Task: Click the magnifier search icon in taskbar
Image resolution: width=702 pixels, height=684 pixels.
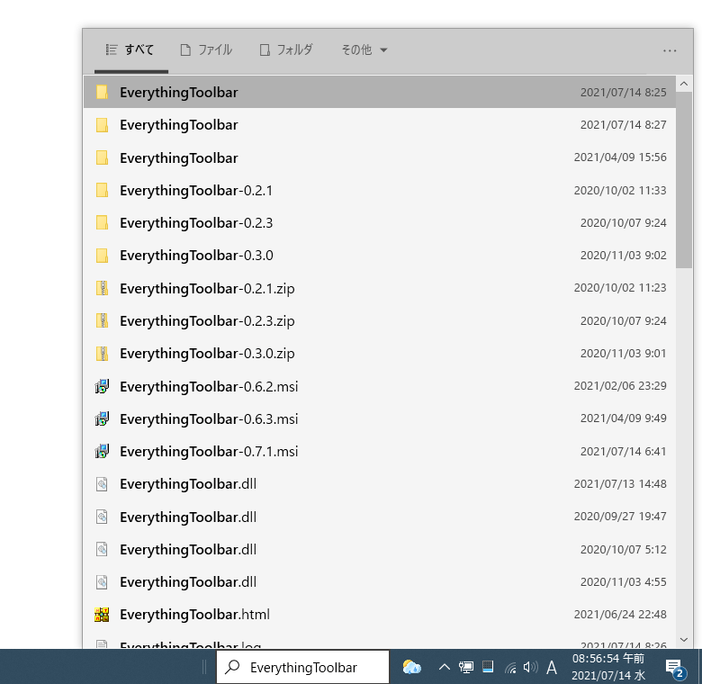Action: point(232,667)
